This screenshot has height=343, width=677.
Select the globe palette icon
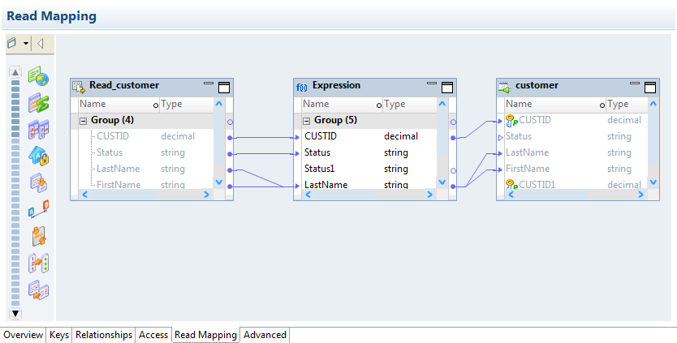point(39,78)
